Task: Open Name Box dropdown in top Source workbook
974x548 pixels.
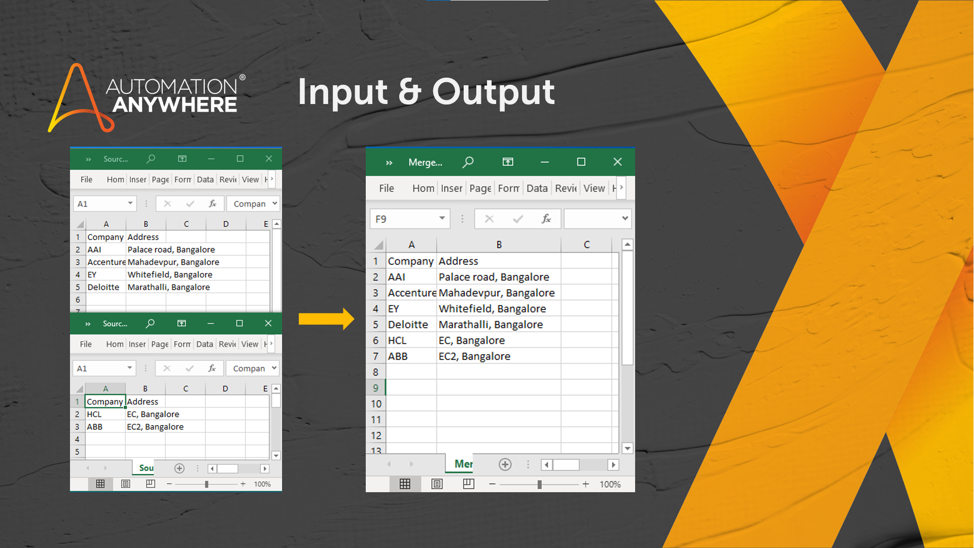Action: point(130,203)
